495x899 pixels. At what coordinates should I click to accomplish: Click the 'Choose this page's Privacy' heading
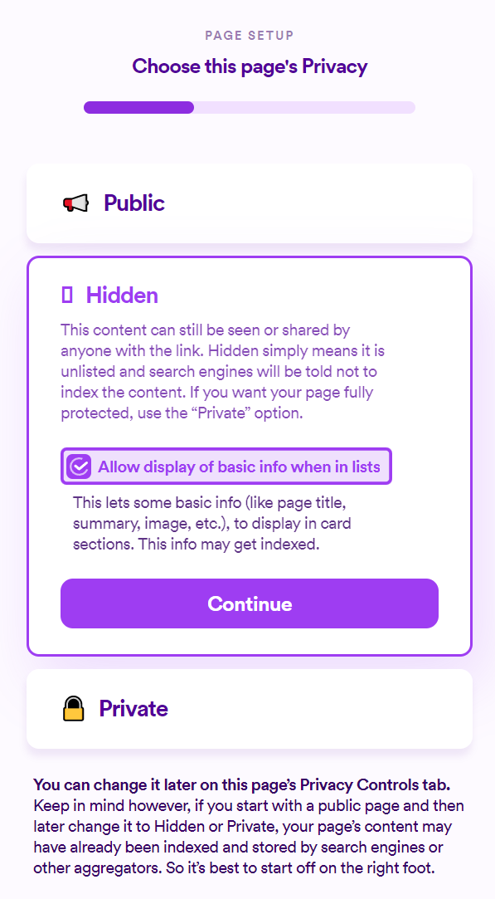(x=249, y=66)
